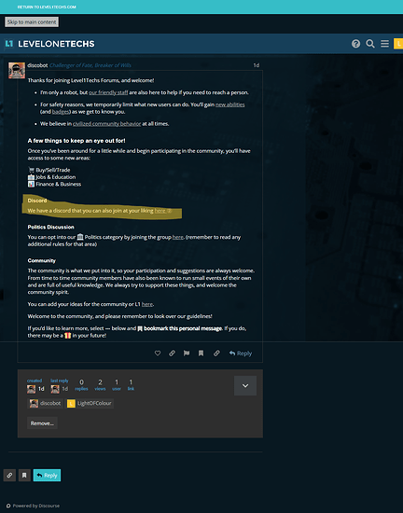Click the 'Community' section heading
The width and height of the screenshot is (403, 513).
(42, 261)
